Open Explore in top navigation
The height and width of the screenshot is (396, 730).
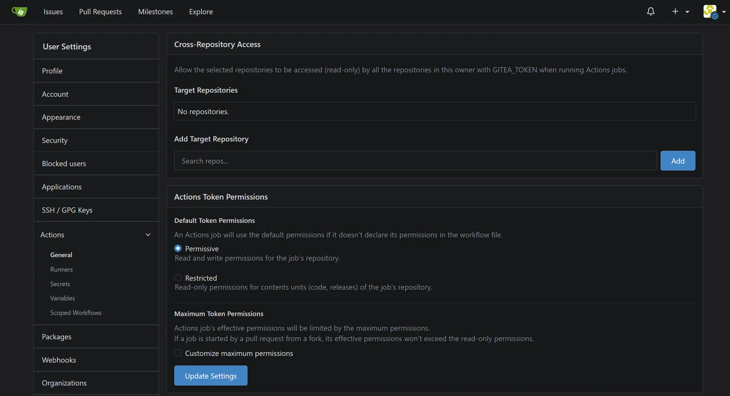pos(201,12)
